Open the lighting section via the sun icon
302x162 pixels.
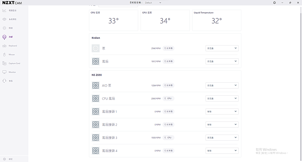pyautogui.click(x=5, y=28)
